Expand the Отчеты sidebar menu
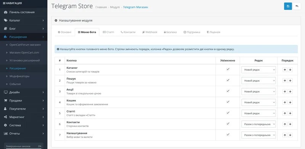305x149 pixels. [x=24, y=133]
